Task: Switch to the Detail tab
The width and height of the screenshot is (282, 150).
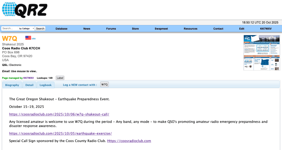Action: click(29, 85)
